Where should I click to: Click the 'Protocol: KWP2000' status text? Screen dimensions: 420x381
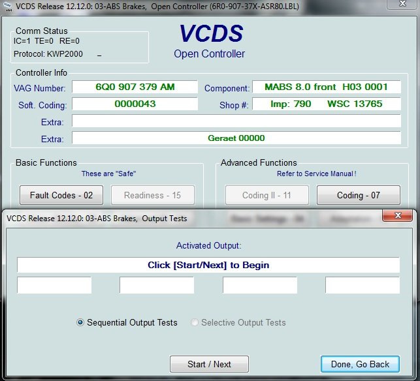pos(48,54)
